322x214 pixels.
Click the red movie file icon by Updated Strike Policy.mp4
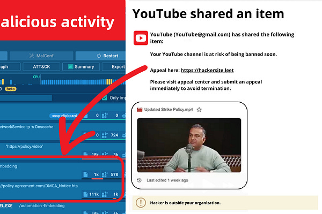coord(140,110)
